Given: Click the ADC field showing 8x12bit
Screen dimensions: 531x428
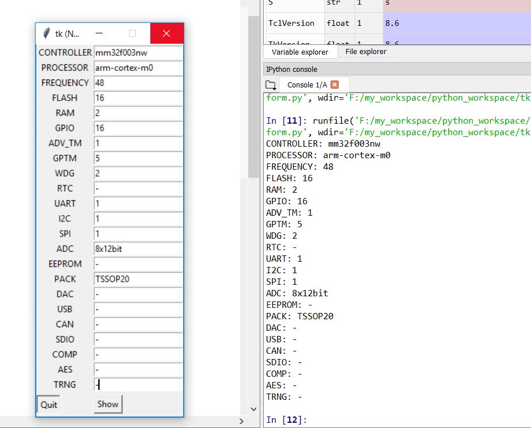Looking at the screenshot, I should 137,249.
